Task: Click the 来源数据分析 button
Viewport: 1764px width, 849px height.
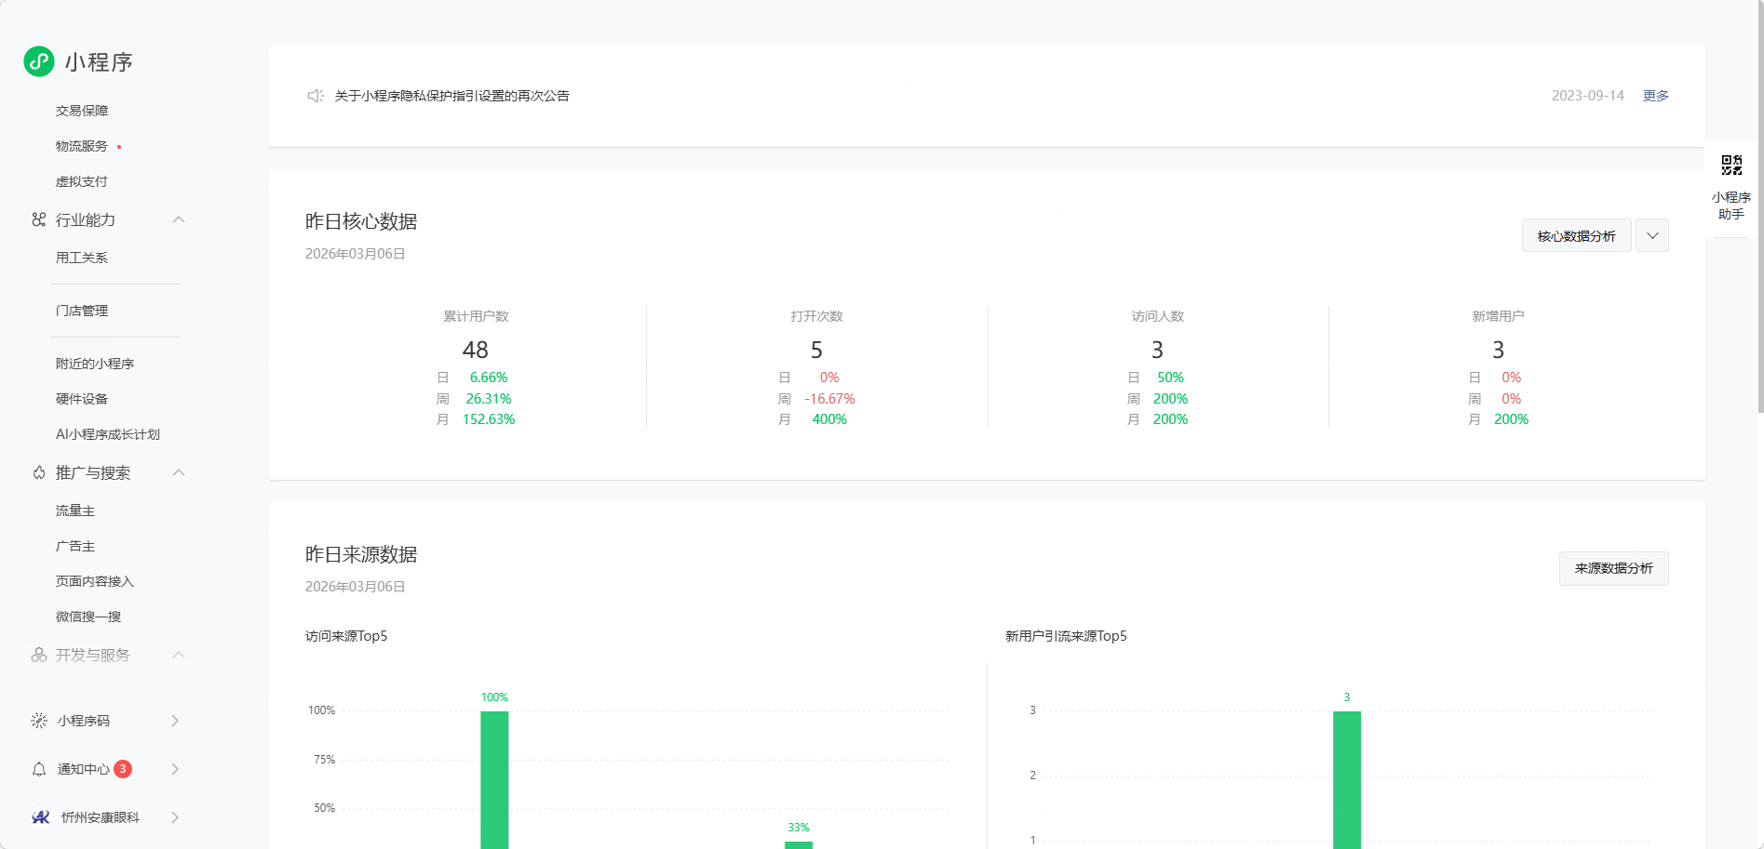Action: (x=1614, y=568)
